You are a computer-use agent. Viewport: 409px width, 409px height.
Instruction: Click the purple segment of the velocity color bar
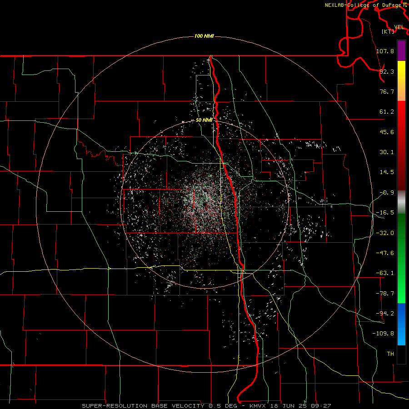click(x=401, y=50)
